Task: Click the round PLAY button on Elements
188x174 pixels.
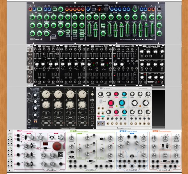Action: point(101,101)
